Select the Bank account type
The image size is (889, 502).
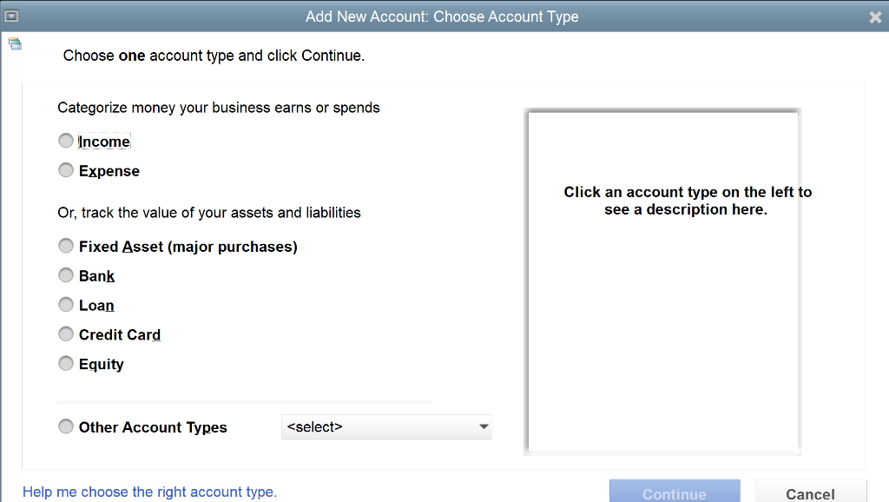coord(66,274)
